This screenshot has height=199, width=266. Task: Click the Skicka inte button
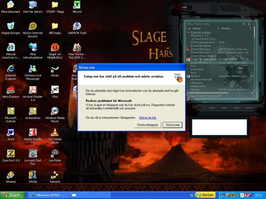click(x=173, y=125)
